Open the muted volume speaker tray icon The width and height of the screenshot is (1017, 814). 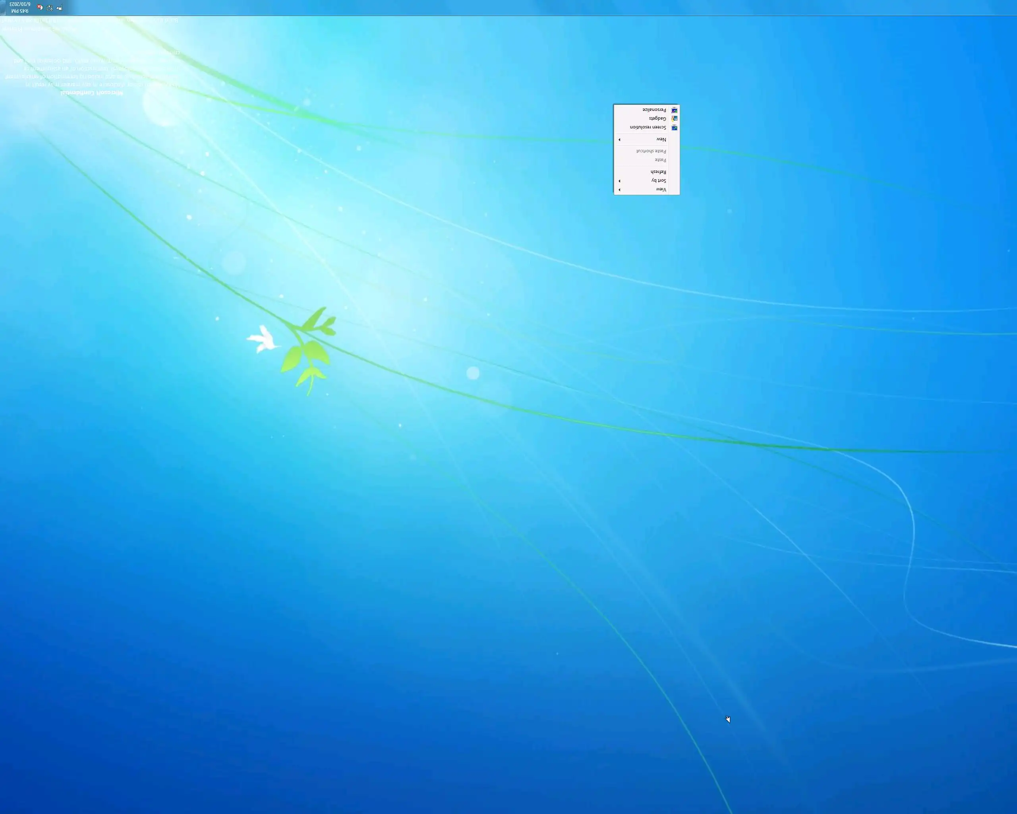pos(40,8)
